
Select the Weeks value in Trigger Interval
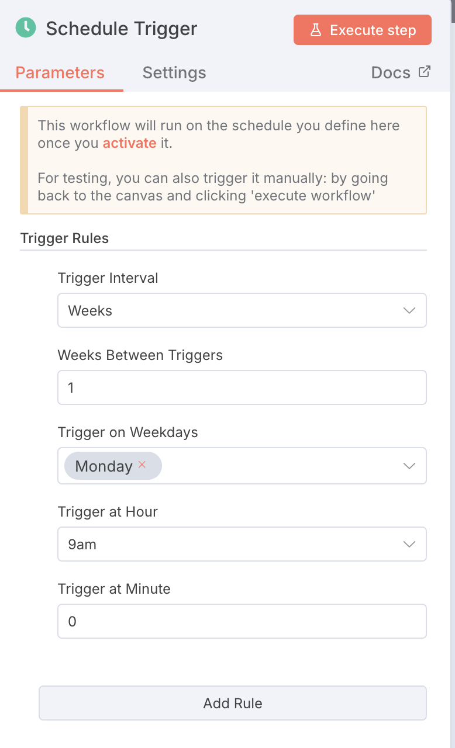pos(91,311)
